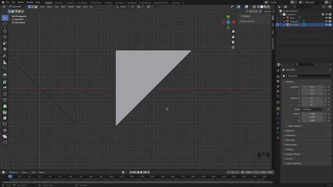Open the Modifiers wrench properties tab

tap(278, 113)
